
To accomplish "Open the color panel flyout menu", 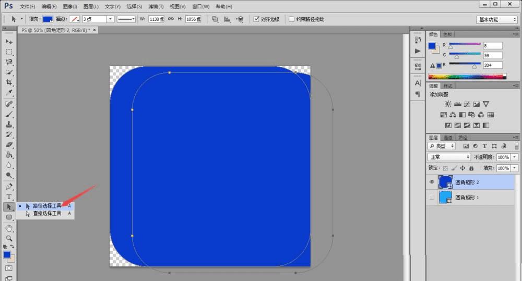I will click(x=516, y=34).
